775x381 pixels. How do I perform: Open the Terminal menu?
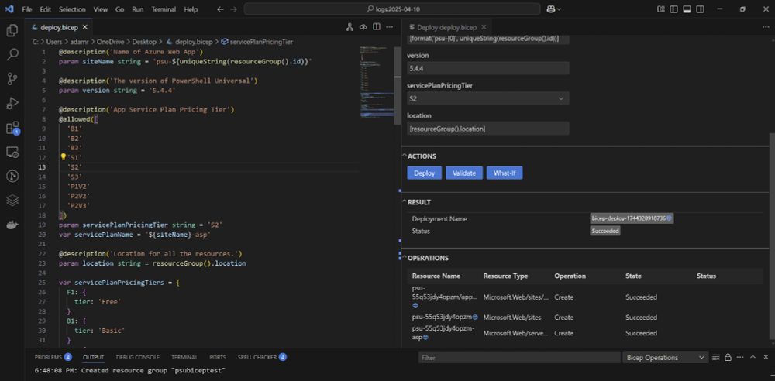coord(164,9)
